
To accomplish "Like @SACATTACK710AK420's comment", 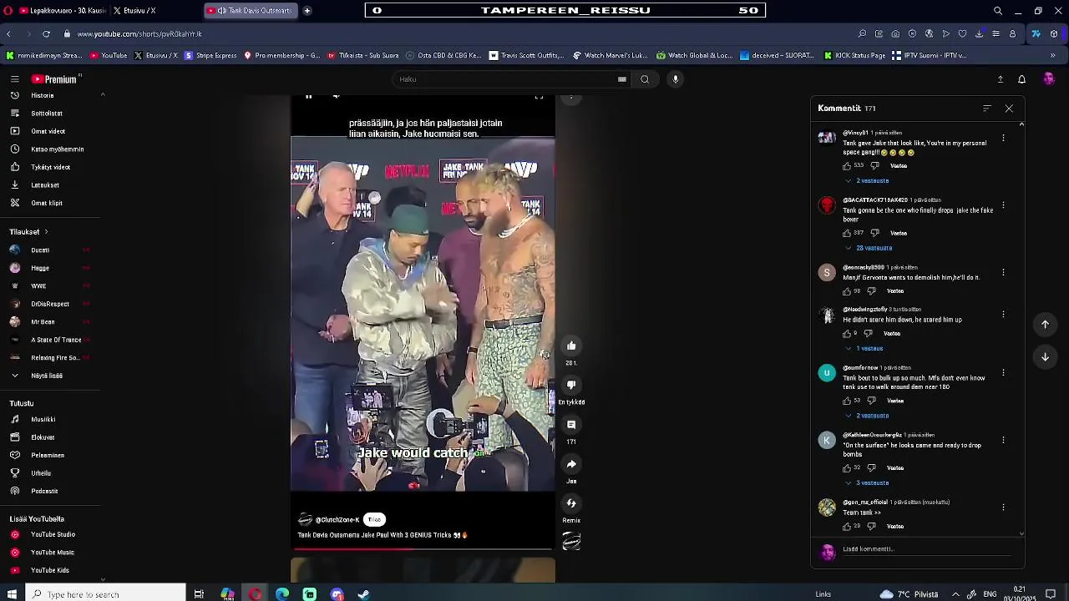I will [847, 233].
